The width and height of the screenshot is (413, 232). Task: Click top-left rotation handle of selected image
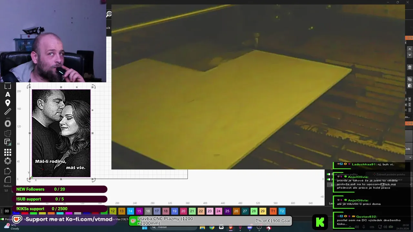pos(29,87)
